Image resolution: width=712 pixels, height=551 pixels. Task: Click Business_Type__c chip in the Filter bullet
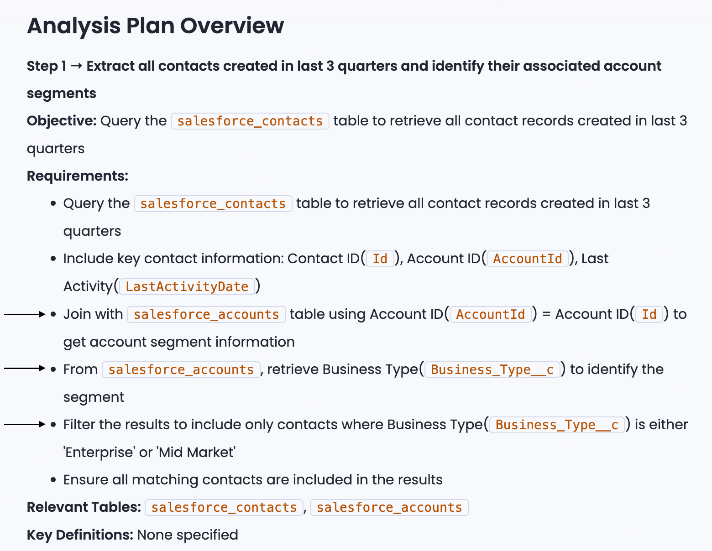556,425
